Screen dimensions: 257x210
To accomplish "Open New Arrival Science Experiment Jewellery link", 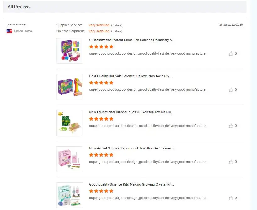I will [131, 148].
